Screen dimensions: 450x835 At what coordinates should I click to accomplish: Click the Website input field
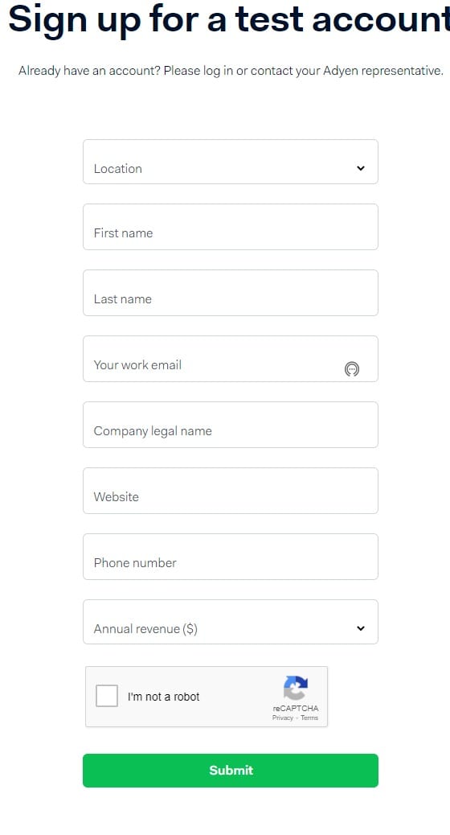231,491
